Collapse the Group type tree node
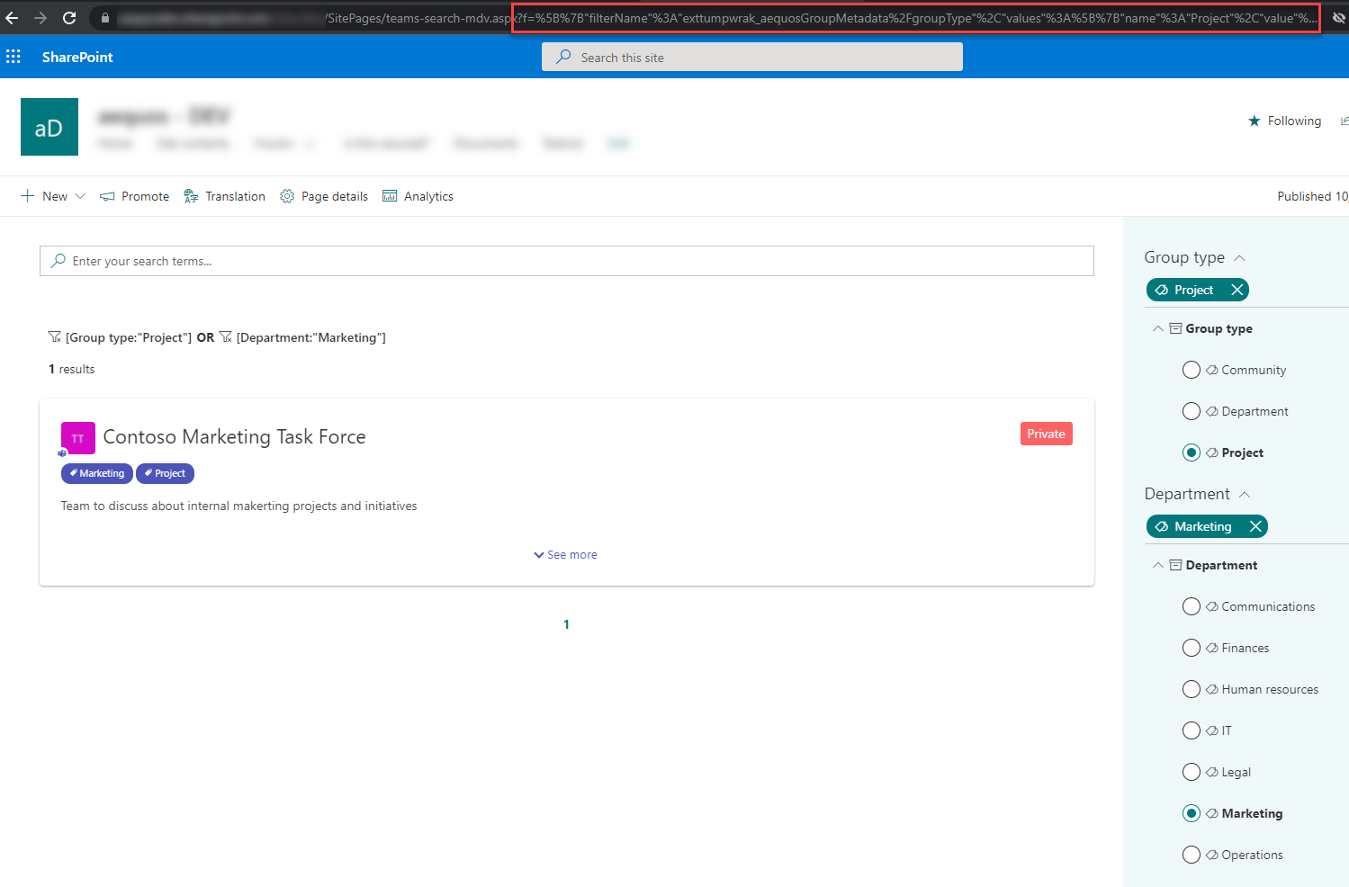 1158,328
